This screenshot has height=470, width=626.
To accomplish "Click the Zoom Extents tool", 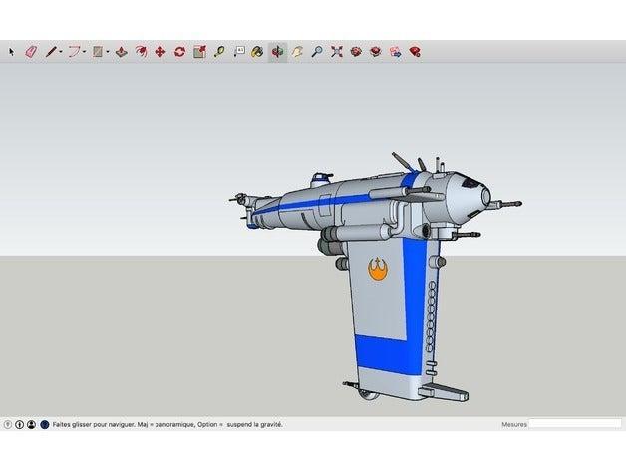I will coord(337,52).
